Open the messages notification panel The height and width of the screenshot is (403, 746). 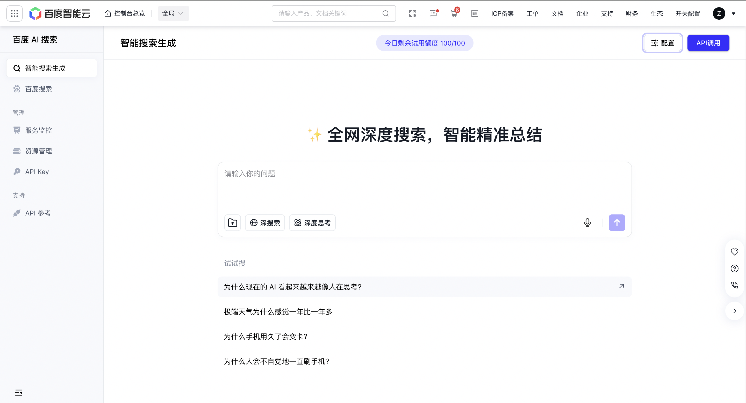(433, 13)
